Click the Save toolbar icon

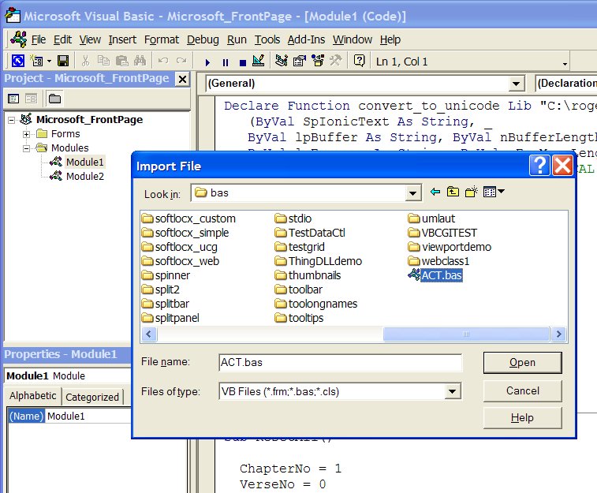point(63,61)
